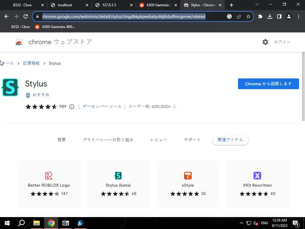Click the Chrome Web Store logo
Screen dimensions: 305x229
[19, 42]
